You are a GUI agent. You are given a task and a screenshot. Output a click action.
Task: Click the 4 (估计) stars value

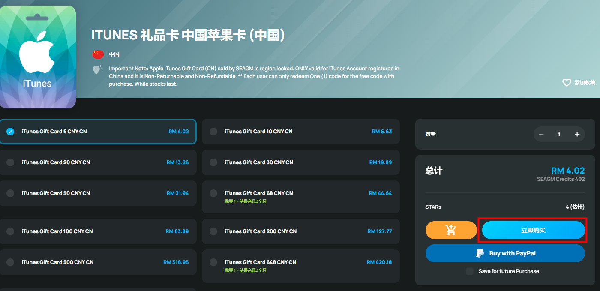pos(575,207)
